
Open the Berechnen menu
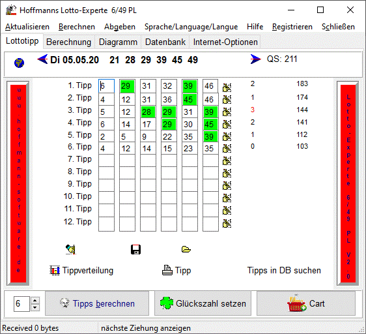tap(77, 27)
